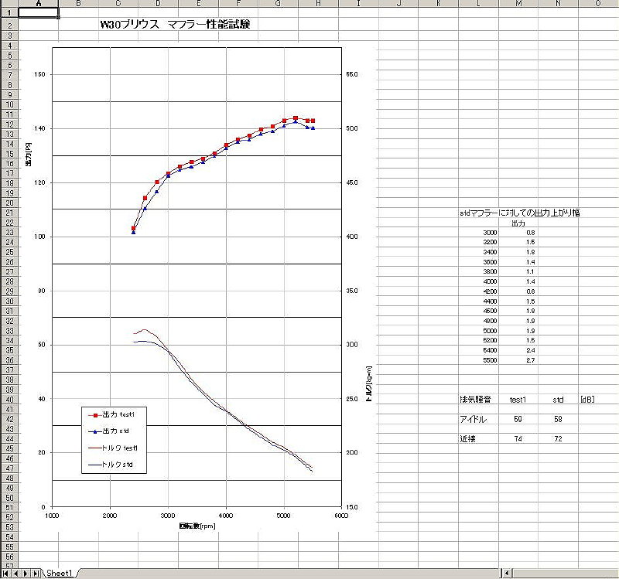Image resolution: width=619 pixels, height=579 pixels.
Task: Select column F header
Action: (238, 4)
